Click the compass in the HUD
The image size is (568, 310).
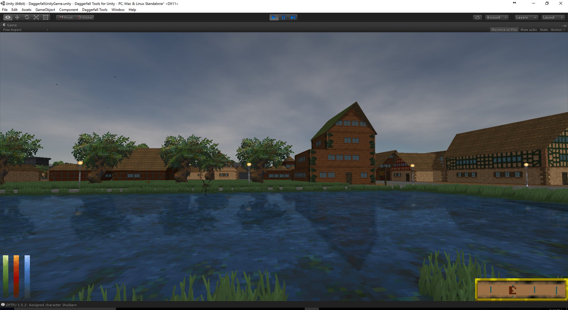point(521,289)
